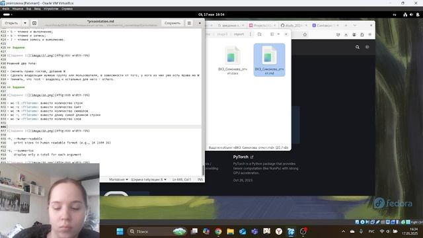This screenshot has height=238, width=423.
Task: Open the Устройства menu in the VirtualBox menu bar
Action: click(51, 9)
